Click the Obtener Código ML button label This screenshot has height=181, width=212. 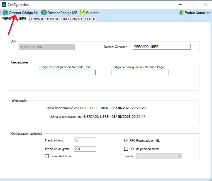(x=24, y=13)
